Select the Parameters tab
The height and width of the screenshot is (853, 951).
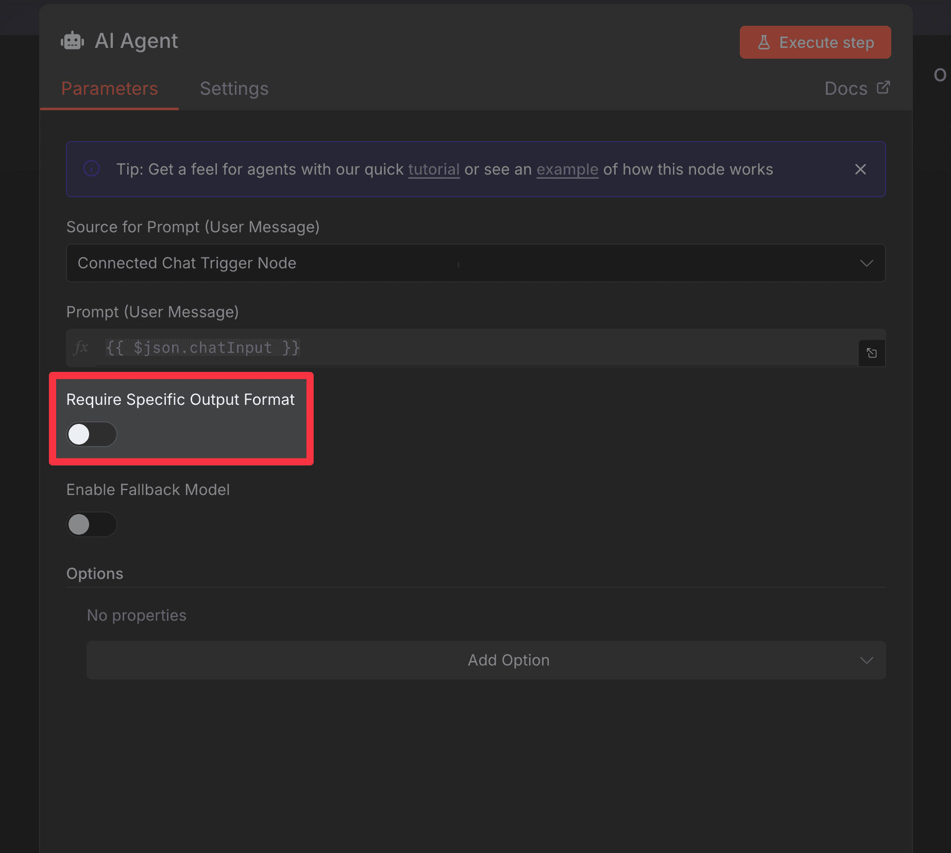click(x=109, y=88)
